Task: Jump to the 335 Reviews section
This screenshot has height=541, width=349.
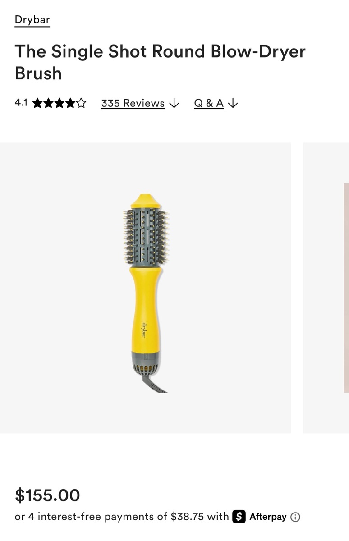Action: click(133, 103)
